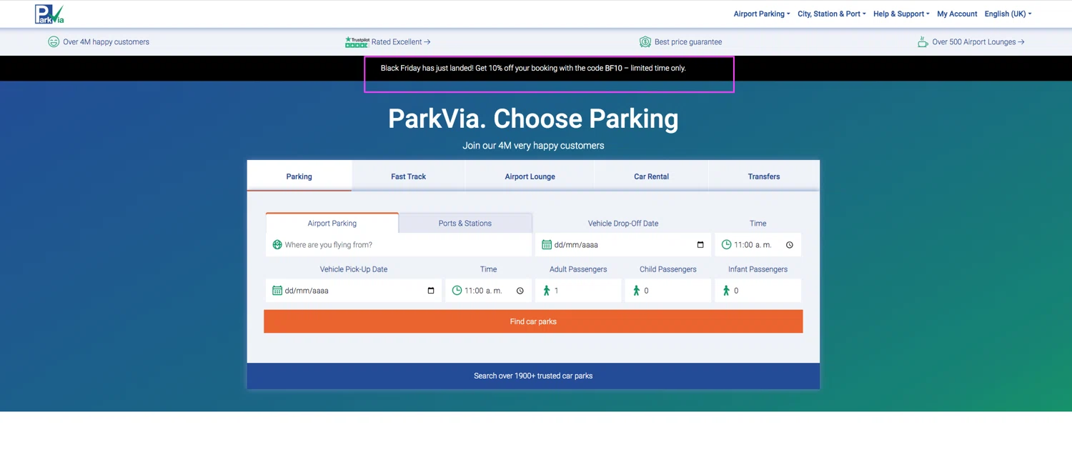This screenshot has width=1072, height=465.
Task: Click the Black Friday BF10 promo banner
Action: point(533,69)
